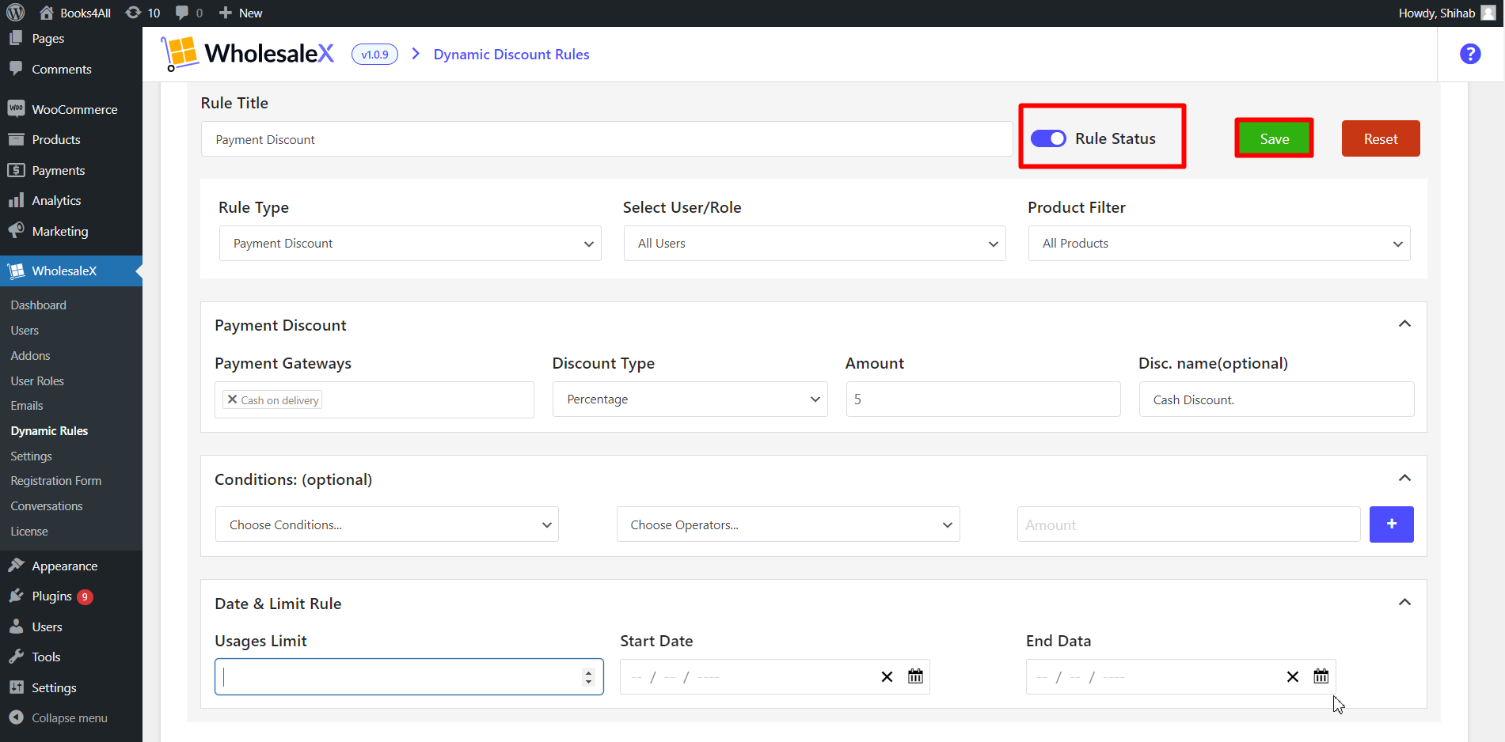Open Dynamic Rules submenu item
The width and height of the screenshot is (1505, 742).
(49, 430)
